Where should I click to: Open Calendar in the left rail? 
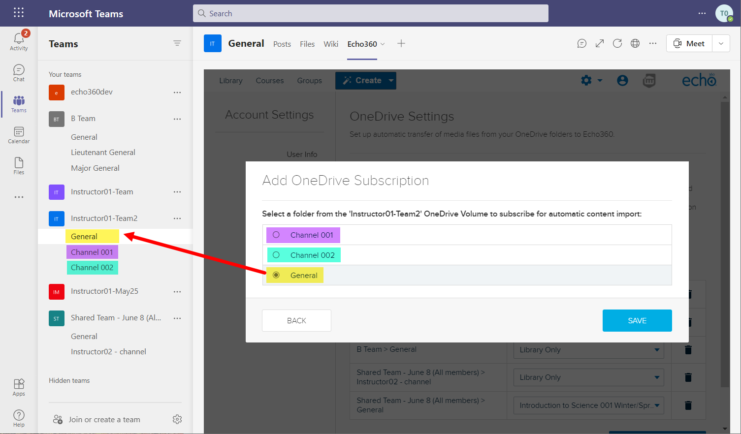click(19, 135)
